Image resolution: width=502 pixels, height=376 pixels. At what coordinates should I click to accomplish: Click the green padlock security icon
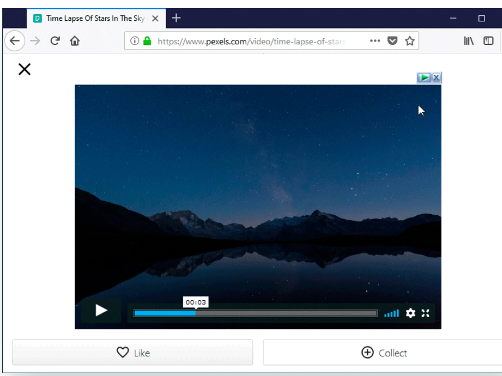coord(147,41)
